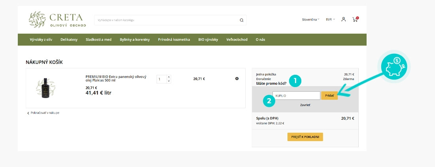Open the Sladkosti a med menu
Image resolution: width=435 pixels, height=167 pixels.
tap(98, 40)
